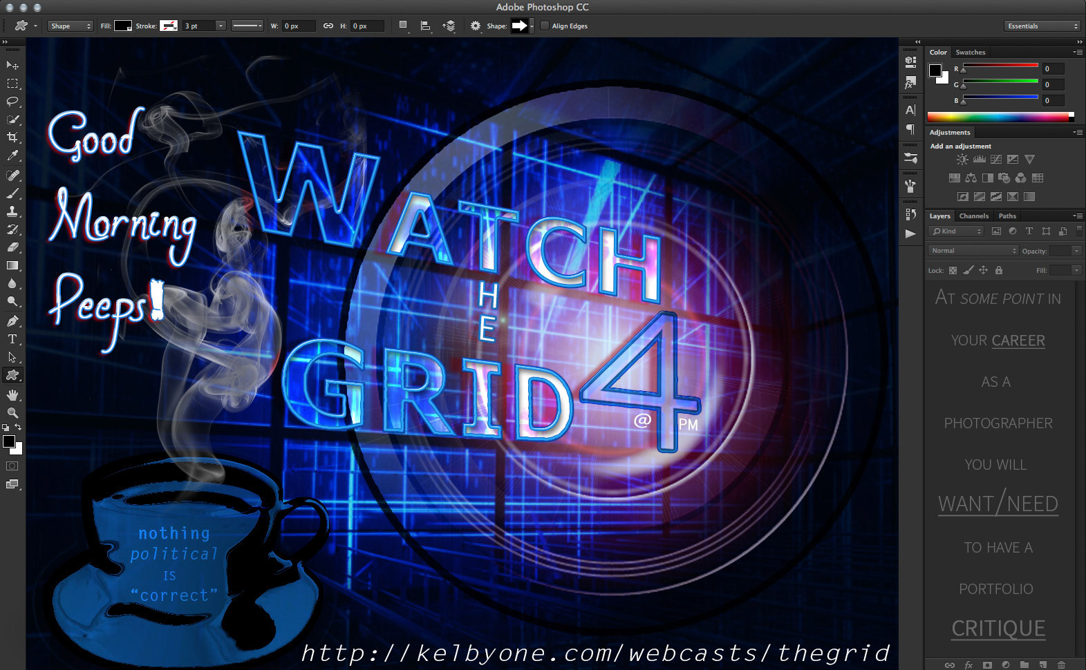This screenshot has width=1086, height=670.
Task: Switch to the Channels tab
Action: 974,216
